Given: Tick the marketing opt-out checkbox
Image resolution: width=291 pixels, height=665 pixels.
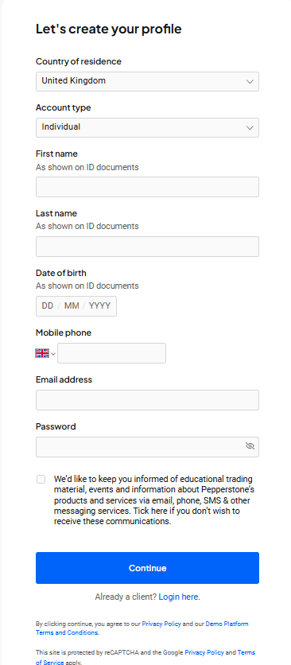Looking at the screenshot, I should pyautogui.click(x=41, y=479).
